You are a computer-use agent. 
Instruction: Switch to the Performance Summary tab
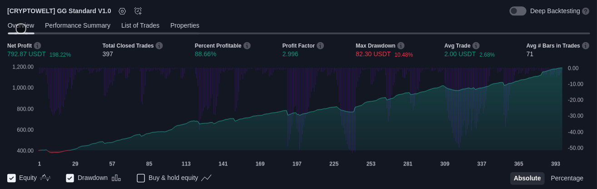[x=78, y=25]
